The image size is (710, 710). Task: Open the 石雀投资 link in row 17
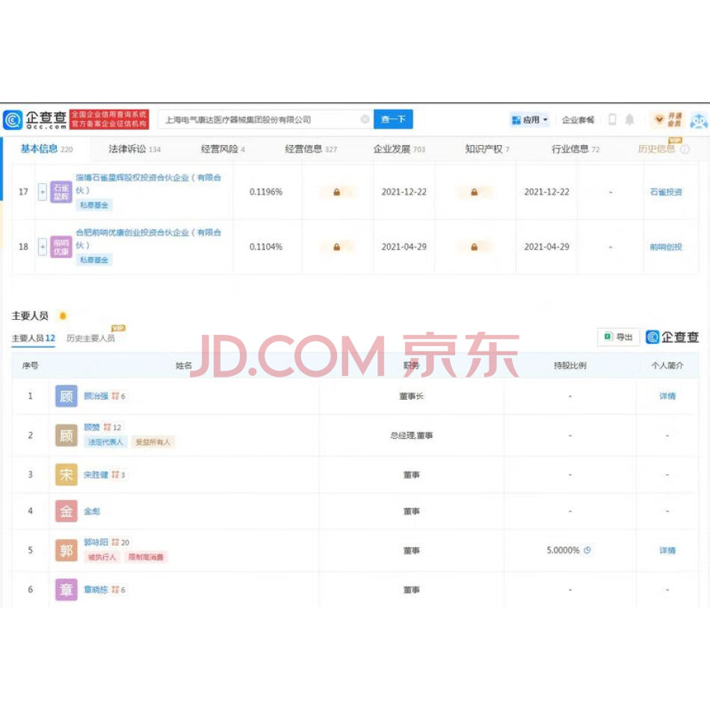pyautogui.click(x=666, y=192)
